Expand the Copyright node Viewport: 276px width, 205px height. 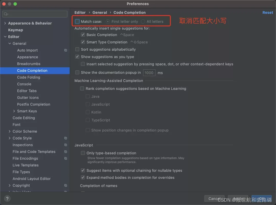[x=9, y=186]
